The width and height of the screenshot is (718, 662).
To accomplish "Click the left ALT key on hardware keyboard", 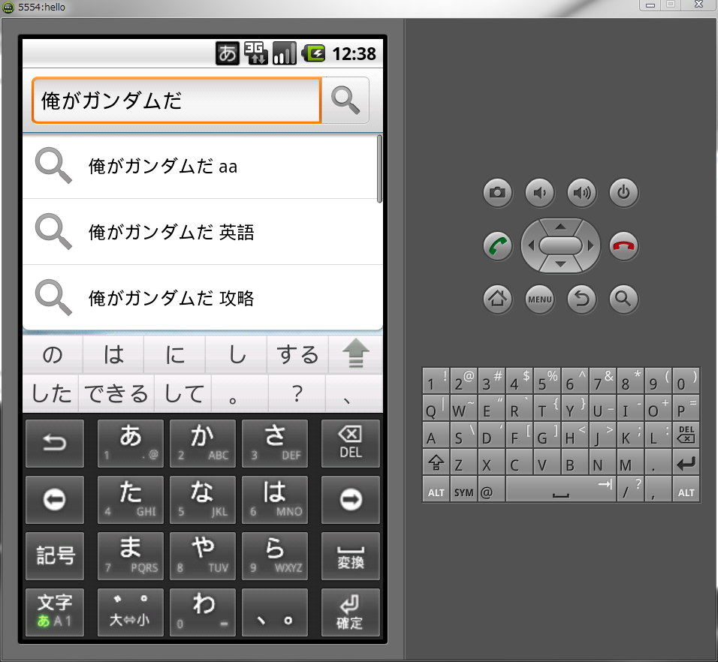I will [436, 490].
